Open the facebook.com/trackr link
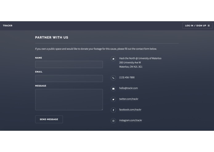This screenshot has height=152, width=214. [x=130, y=110]
